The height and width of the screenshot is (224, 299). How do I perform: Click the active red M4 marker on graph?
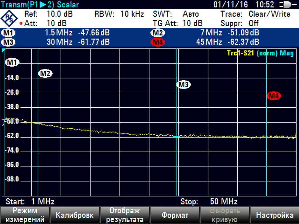274,96
